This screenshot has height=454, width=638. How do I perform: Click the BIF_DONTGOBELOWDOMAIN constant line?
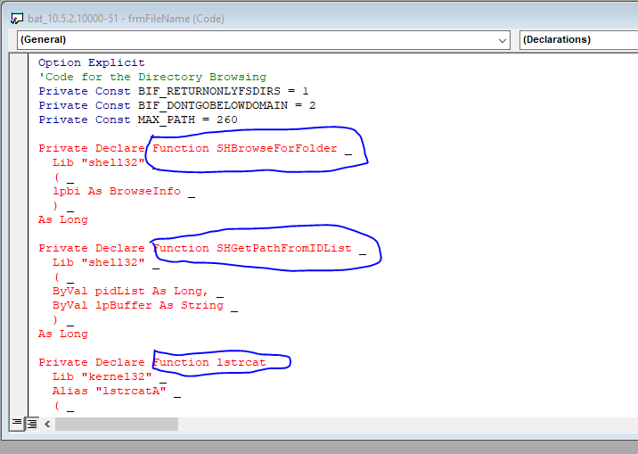(177, 105)
